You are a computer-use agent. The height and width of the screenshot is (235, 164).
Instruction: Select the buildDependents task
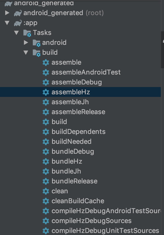78,132
